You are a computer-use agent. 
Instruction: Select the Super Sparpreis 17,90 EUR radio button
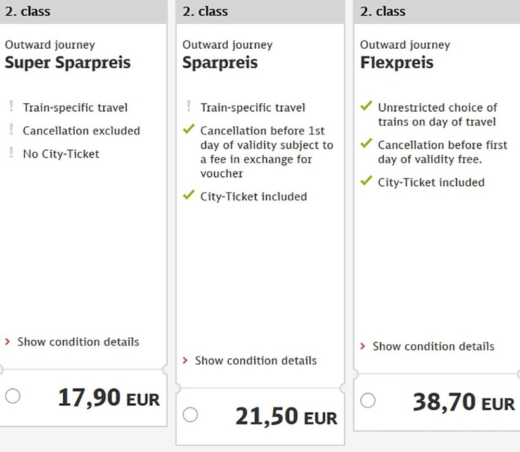pyautogui.click(x=13, y=396)
